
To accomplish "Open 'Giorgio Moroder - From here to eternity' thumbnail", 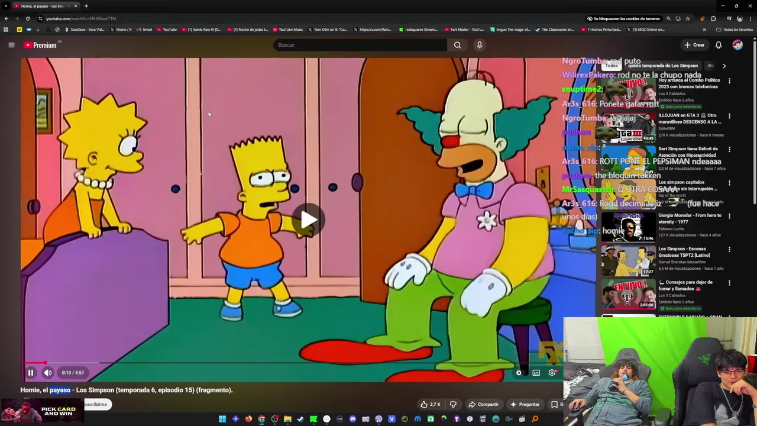I will (628, 227).
